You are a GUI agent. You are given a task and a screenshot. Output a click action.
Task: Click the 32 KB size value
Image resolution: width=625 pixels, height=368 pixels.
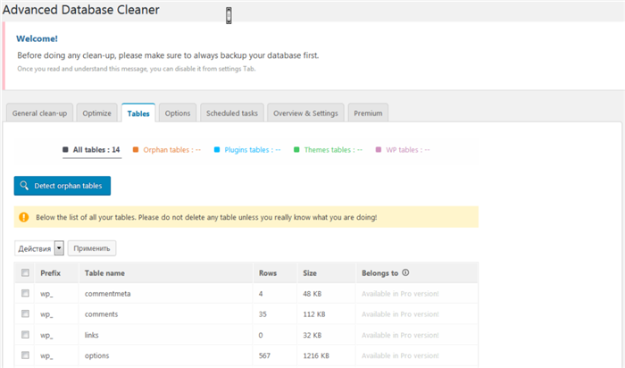pos(312,335)
